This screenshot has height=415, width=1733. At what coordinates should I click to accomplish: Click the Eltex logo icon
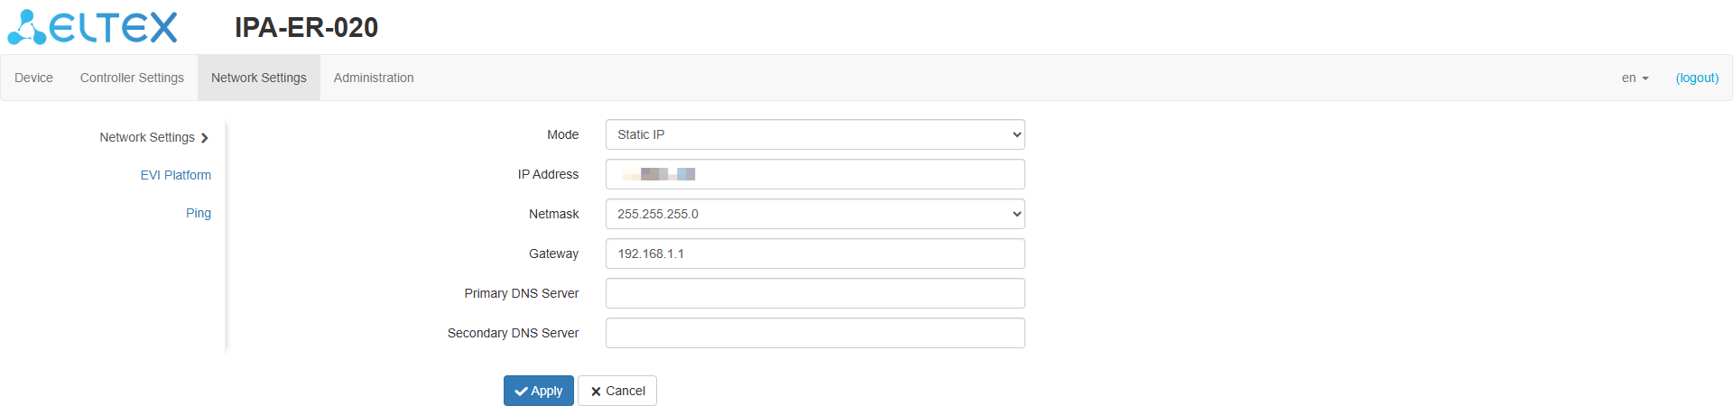pos(27,27)
